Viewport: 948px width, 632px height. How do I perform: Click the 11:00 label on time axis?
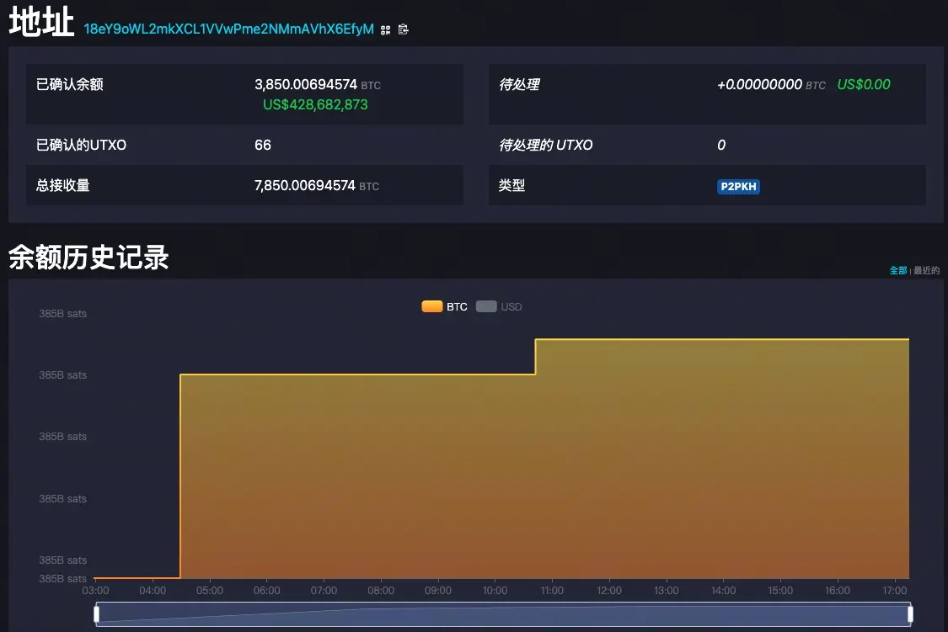[x=552, y=591]
